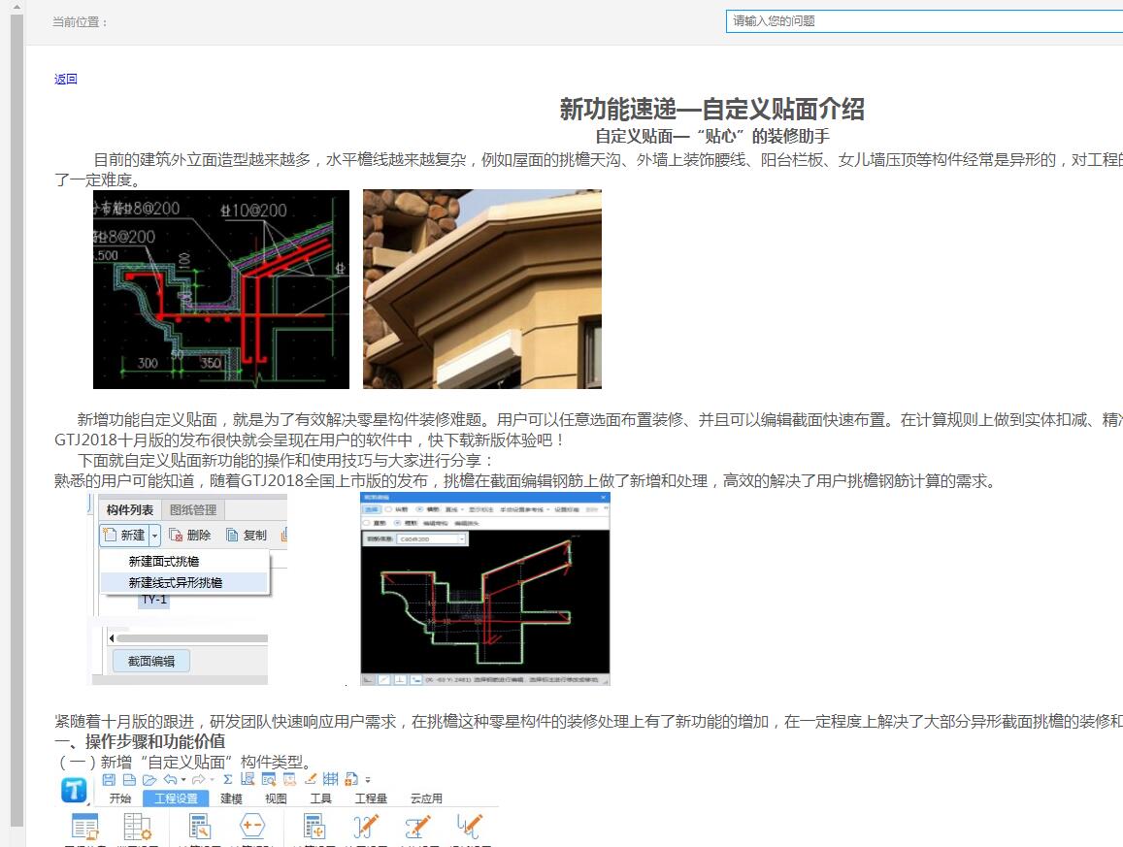Click the diagonal line icon in section editor status bar
The width and height of the screenshot is (1123, 847).
(384, 679)
